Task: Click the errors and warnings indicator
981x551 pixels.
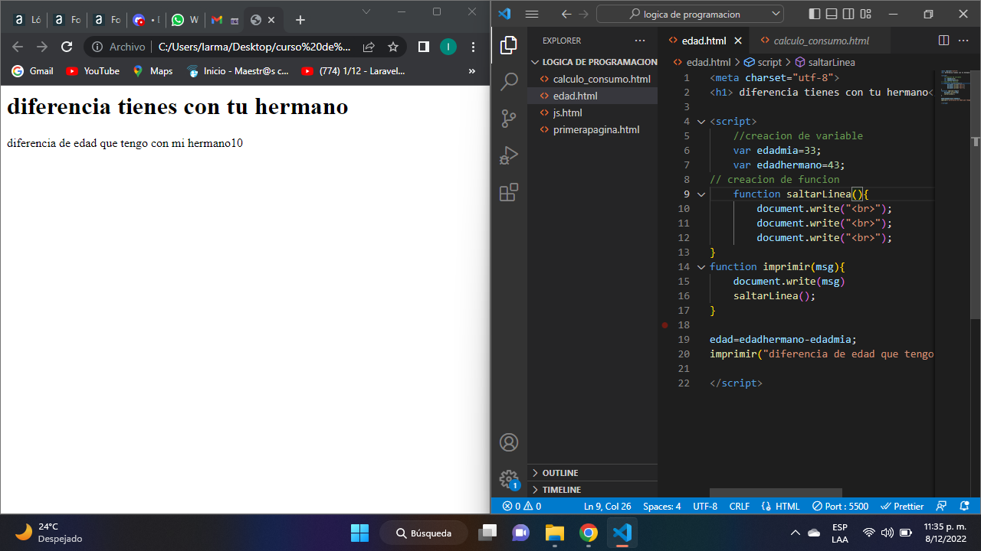Action: coord(520,506)
